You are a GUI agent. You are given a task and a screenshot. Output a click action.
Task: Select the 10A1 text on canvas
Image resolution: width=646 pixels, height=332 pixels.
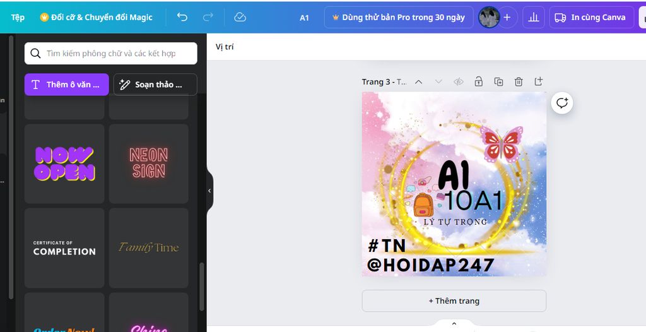click(474, 201)
